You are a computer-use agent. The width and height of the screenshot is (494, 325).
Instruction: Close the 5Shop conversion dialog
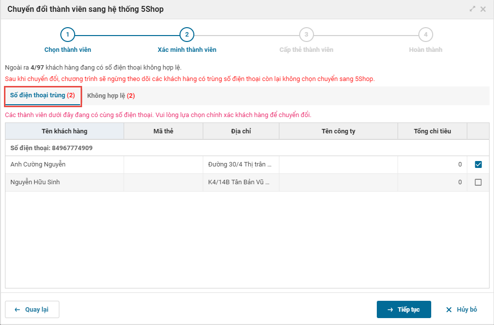(x=483, y=9)
